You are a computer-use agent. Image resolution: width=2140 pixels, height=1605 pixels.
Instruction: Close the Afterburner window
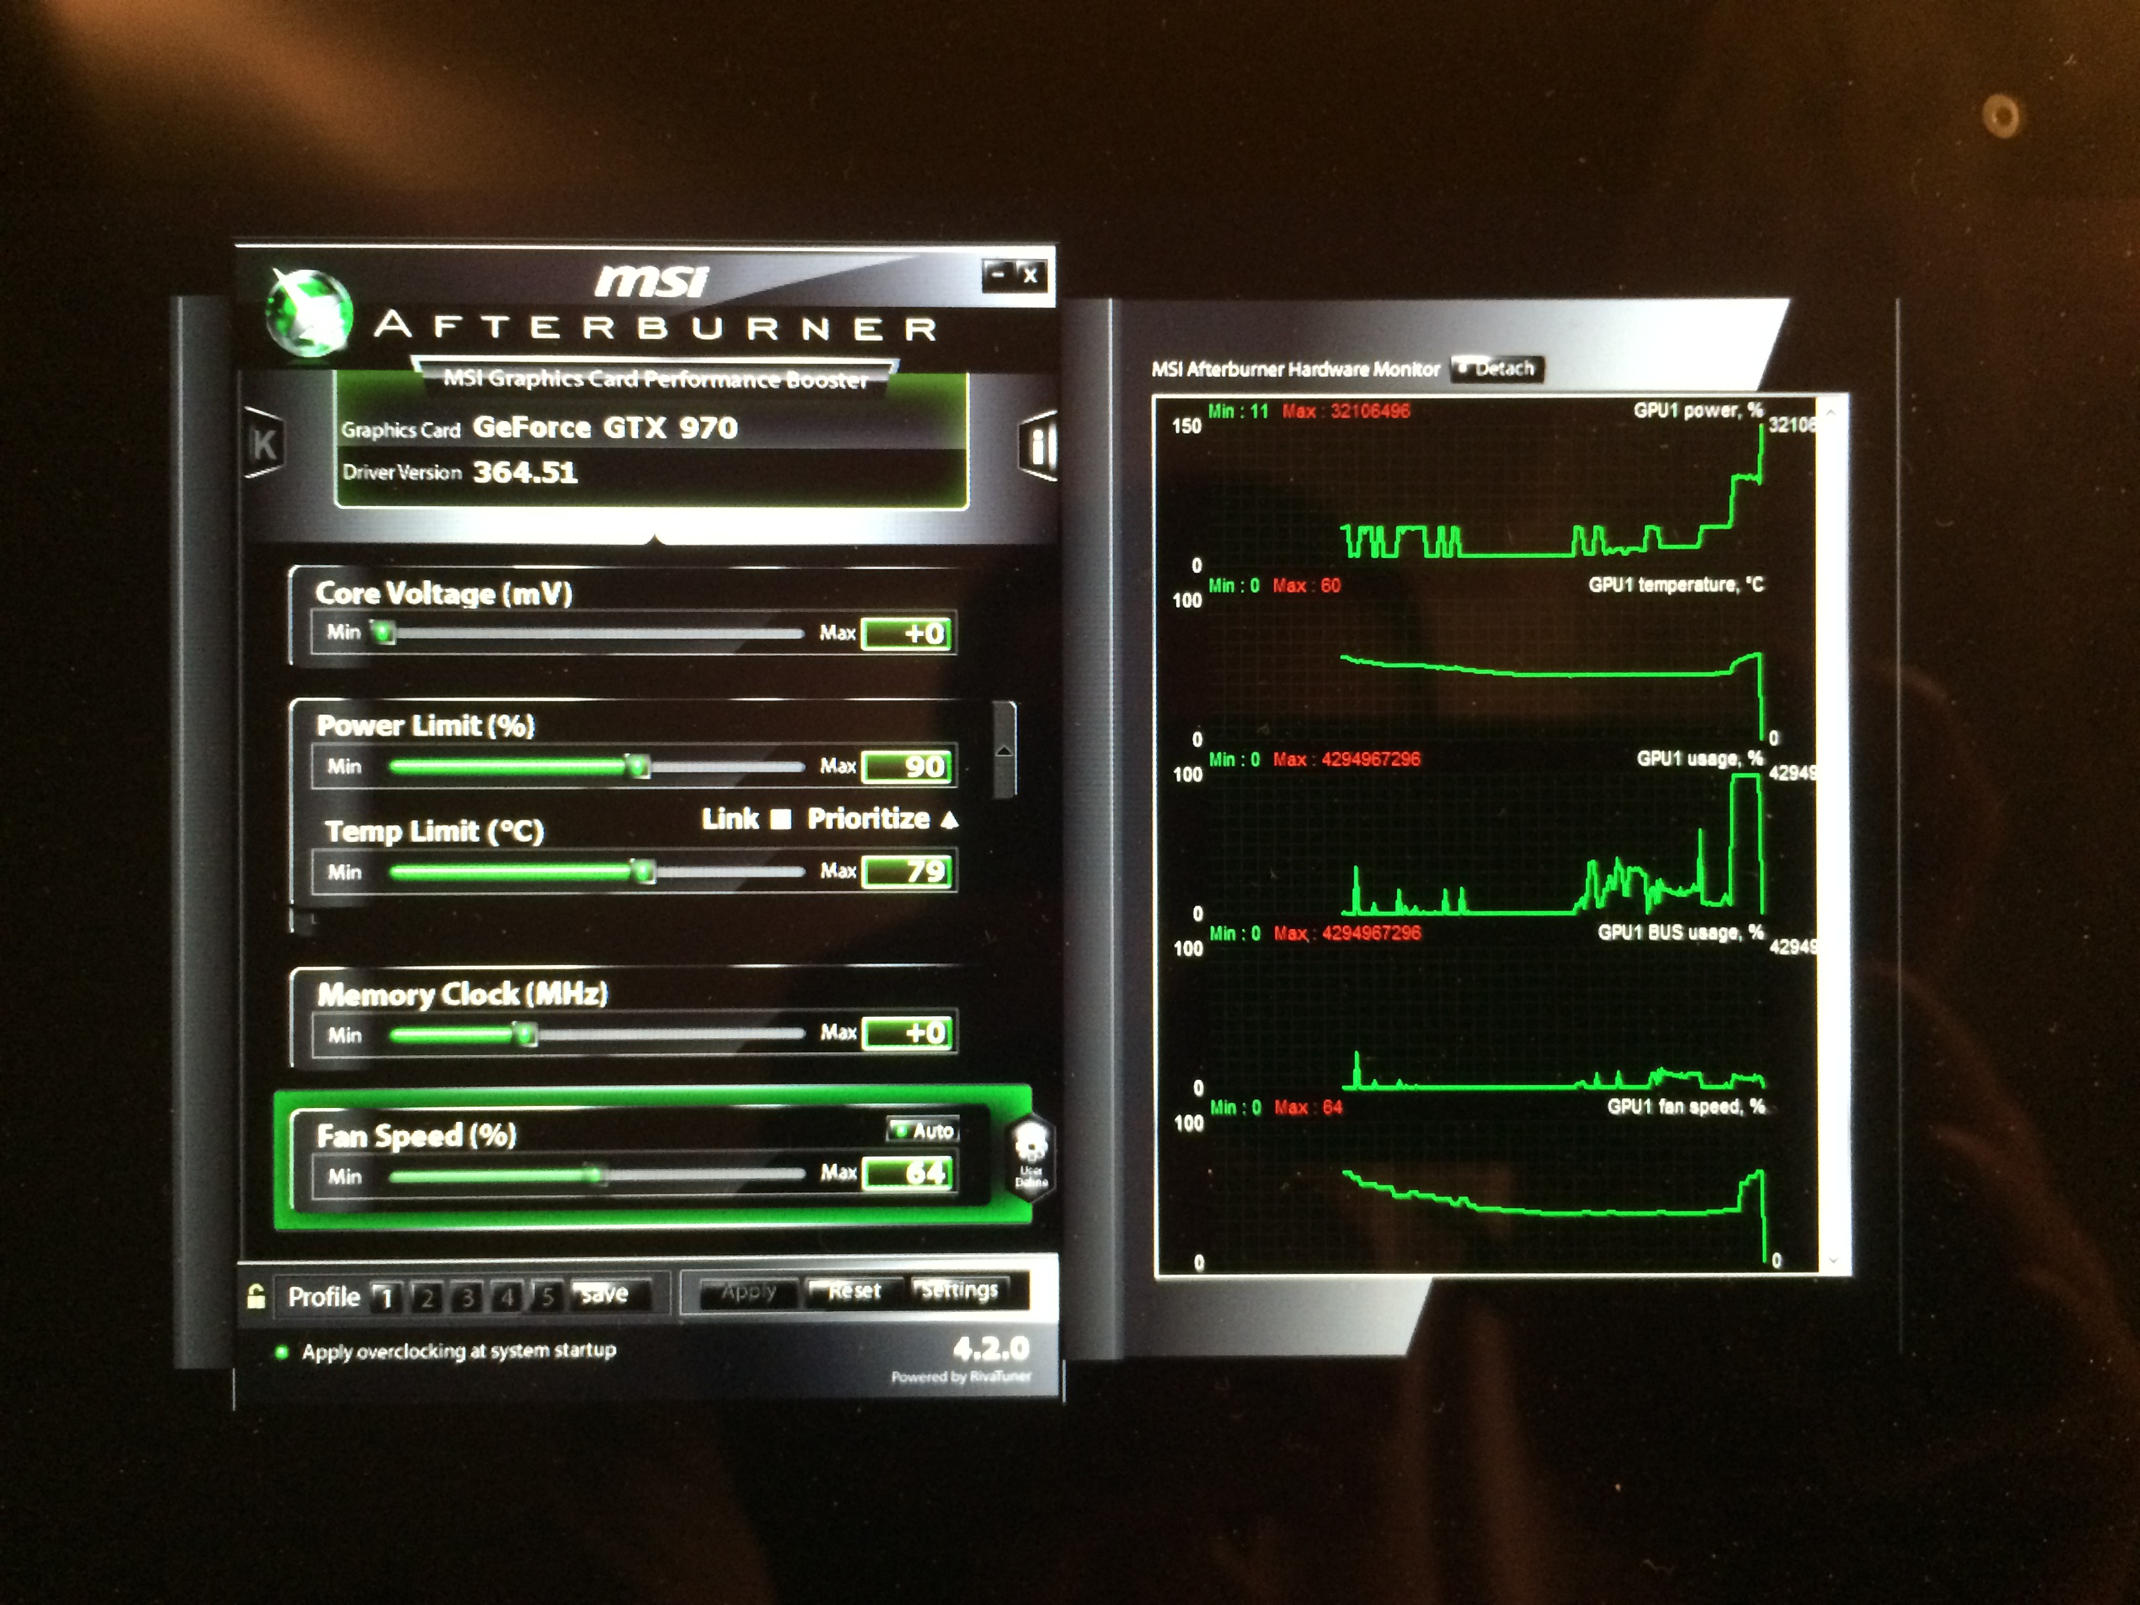[x=1031, y=275]
